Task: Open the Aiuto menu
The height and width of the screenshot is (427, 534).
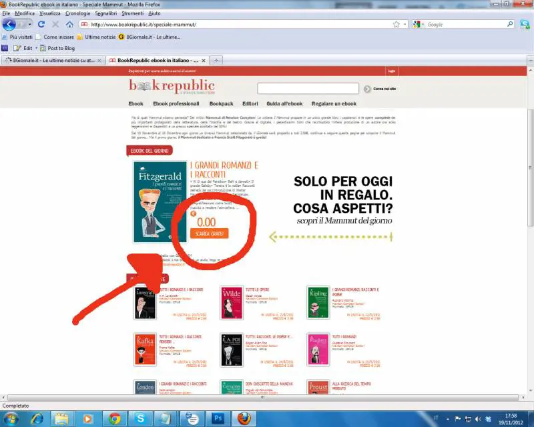Action: tap(154, 13)
